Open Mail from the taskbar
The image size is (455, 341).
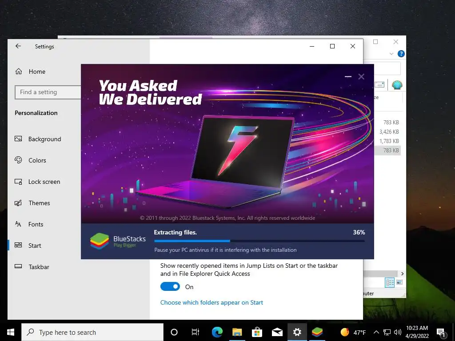click(277, 332)
